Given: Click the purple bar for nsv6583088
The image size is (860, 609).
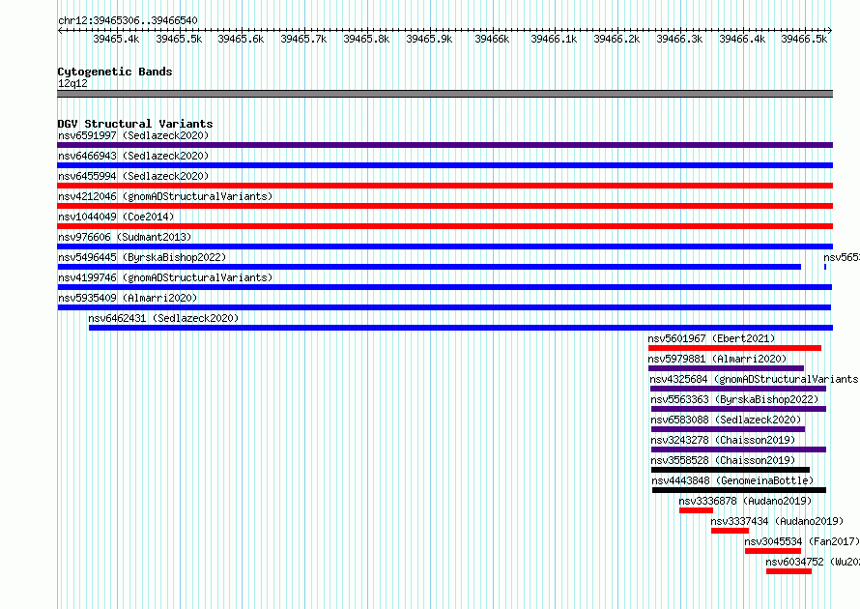Looking at the screenshot, I should click(x=728, y=429).
